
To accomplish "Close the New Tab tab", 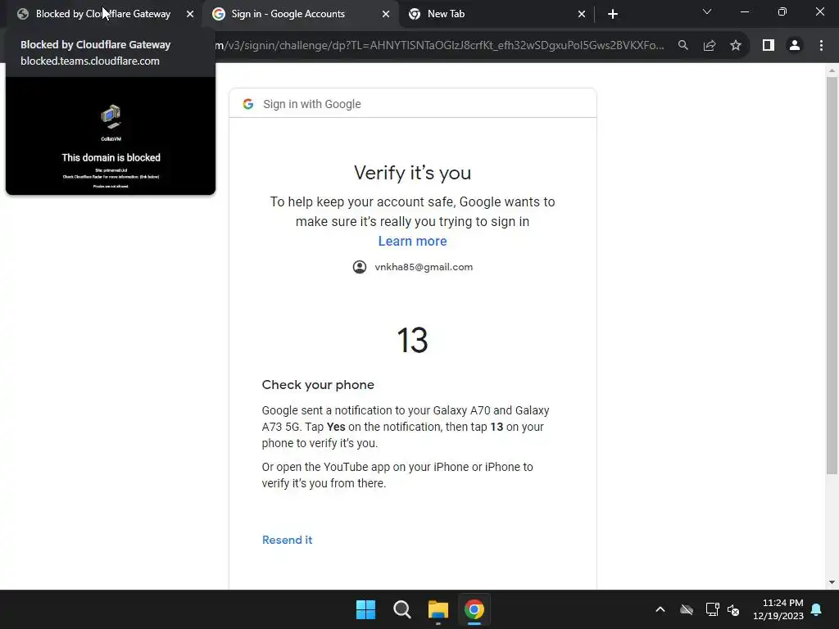I will tap(582, 15).
